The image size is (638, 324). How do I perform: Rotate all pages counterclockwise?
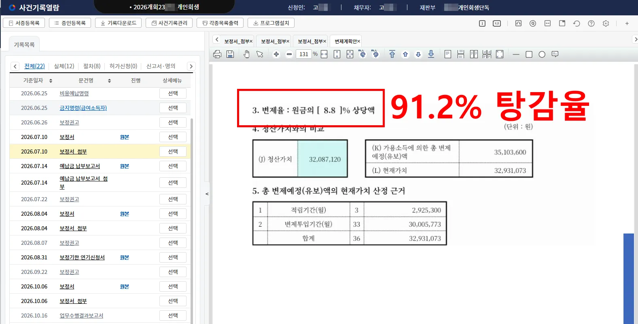click(362, 54)
